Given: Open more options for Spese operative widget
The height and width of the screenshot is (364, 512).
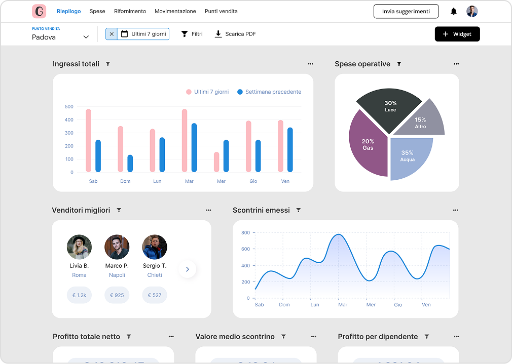Looking at the screenshot, I should pyautogui.click(x=456, y=64).
